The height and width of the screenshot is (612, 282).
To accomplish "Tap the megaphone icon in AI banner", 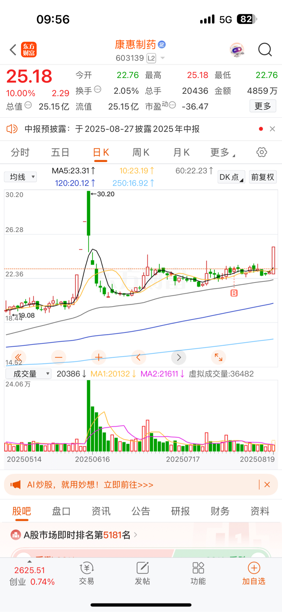I will pyautogui.click(x=15, y=485).
